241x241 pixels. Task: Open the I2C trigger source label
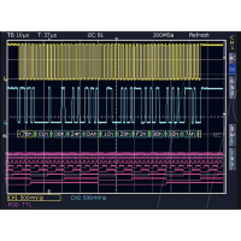(95, 35)
